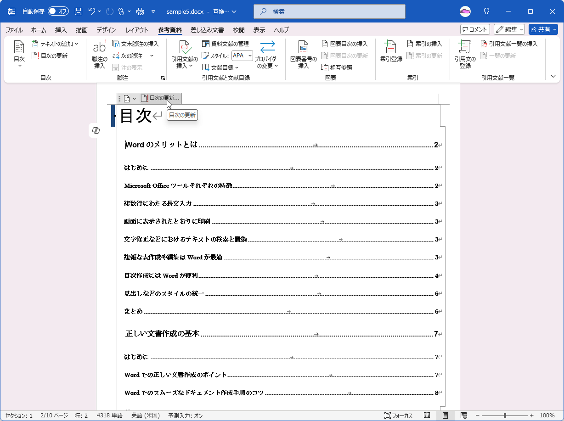This screenshot has width=564, height=421.
Task: Save the document with the floppy icon
Action: (x=79, y=11)
